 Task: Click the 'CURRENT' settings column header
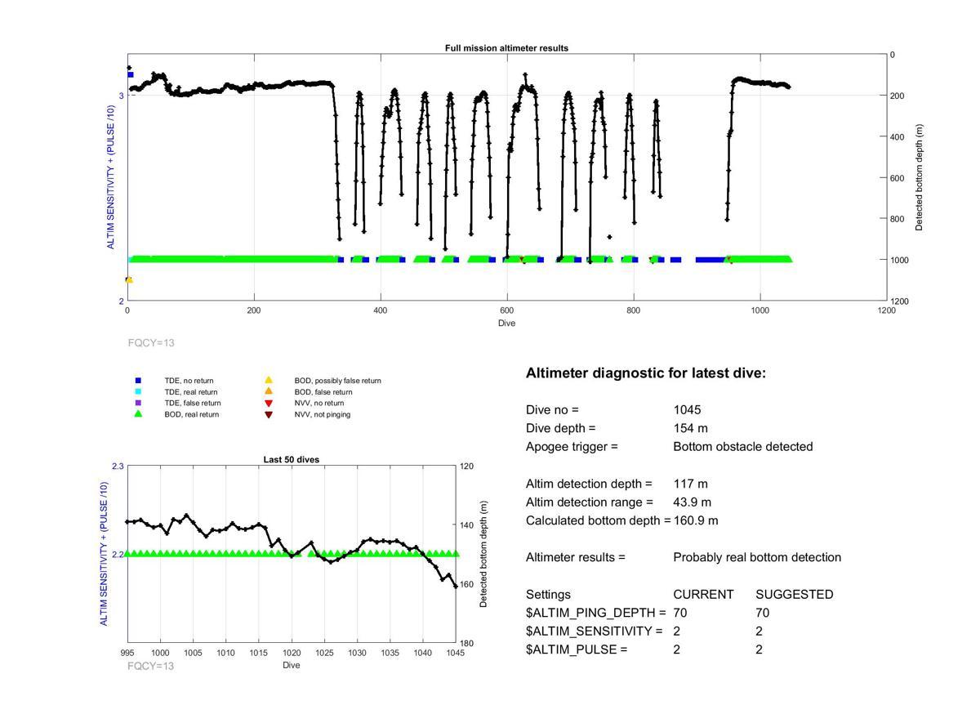point(703,595)
